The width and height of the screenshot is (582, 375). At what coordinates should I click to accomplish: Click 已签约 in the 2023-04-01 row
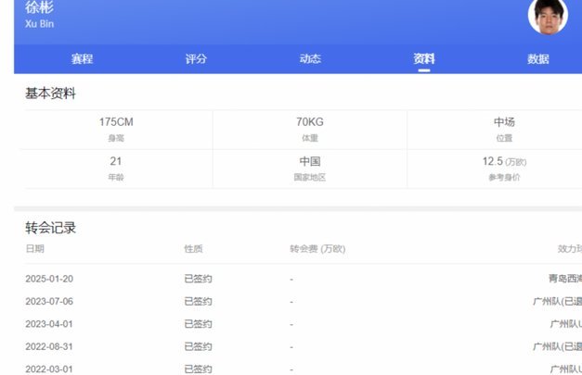point(199,324)
